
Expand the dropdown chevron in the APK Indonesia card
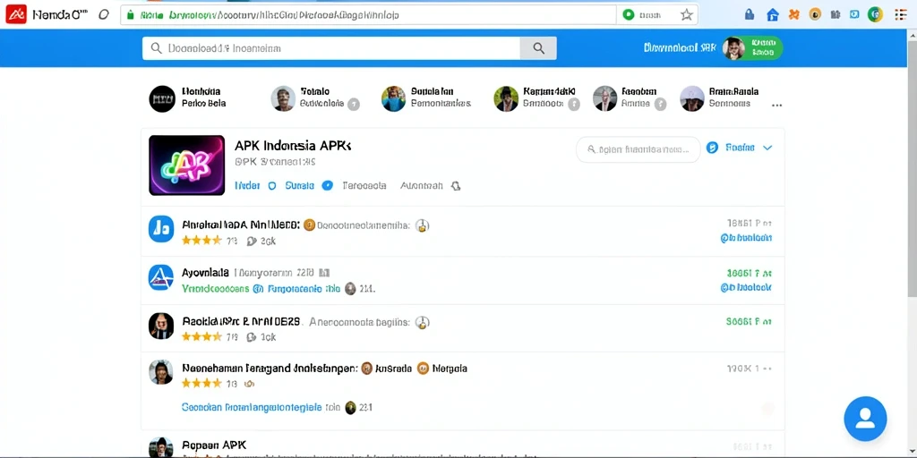click(x=767, y=148)
